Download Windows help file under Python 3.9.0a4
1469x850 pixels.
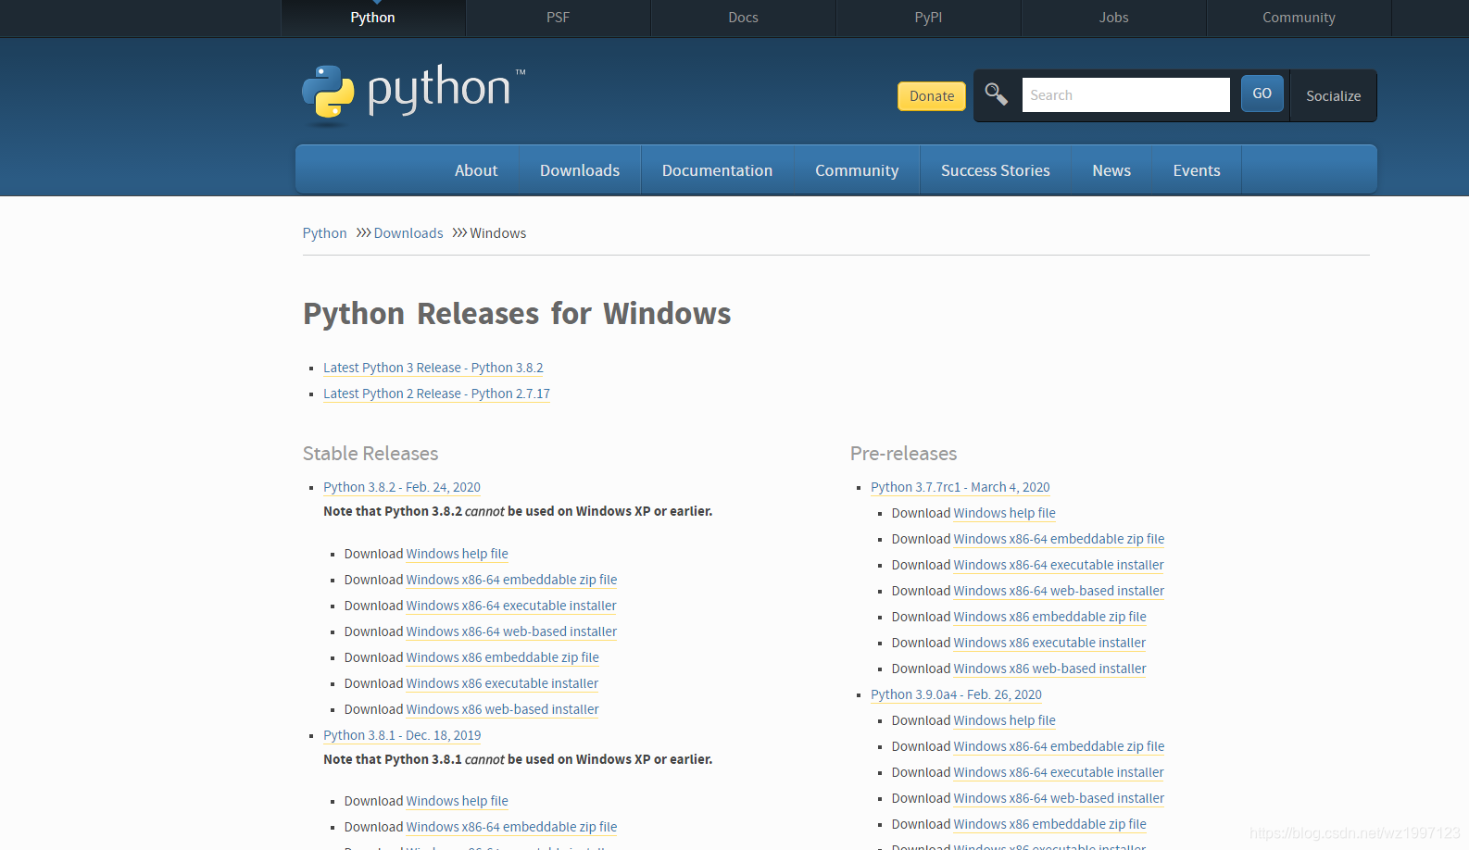[1005, 720]
